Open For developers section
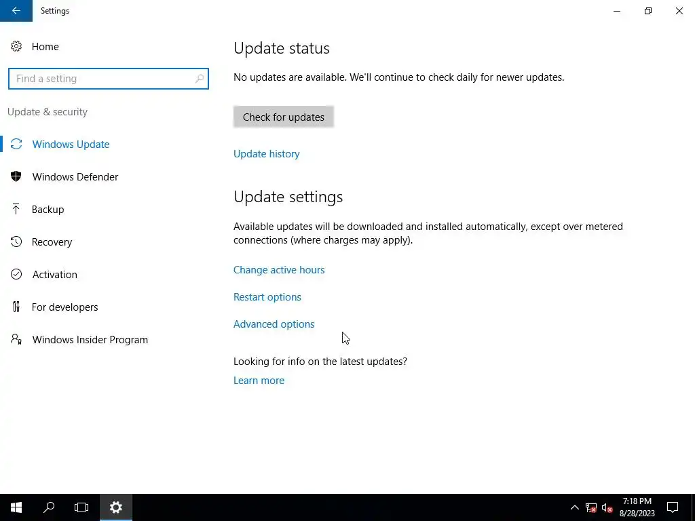Screen dimensions: 695x521 point(64,307)
